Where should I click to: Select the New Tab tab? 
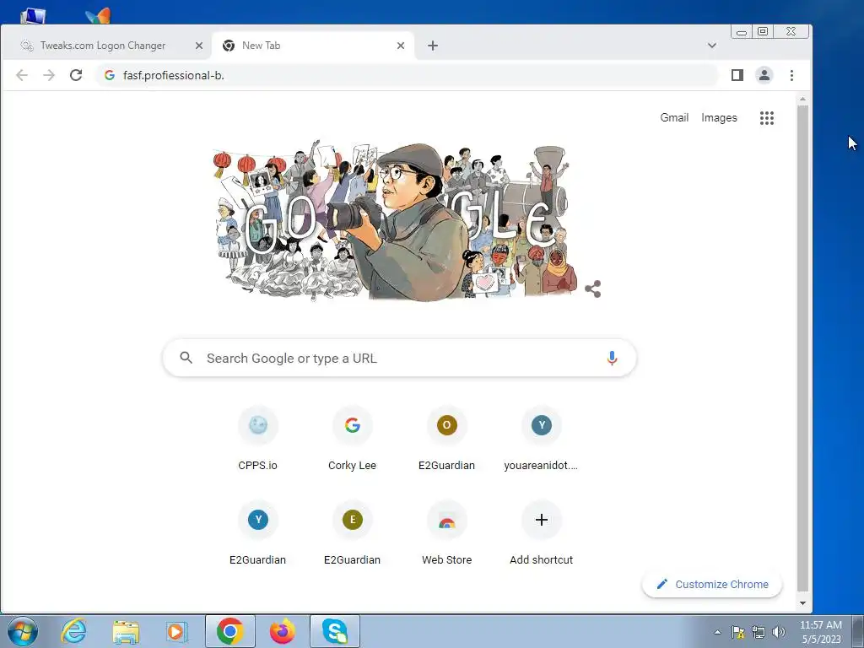(x=312, y=46)
